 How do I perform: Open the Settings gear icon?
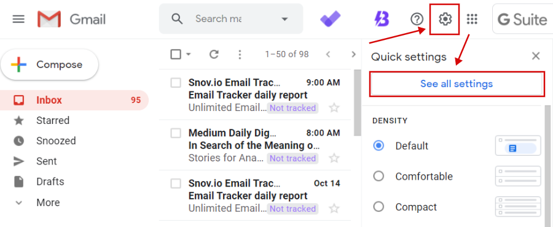tap(445, 18)
